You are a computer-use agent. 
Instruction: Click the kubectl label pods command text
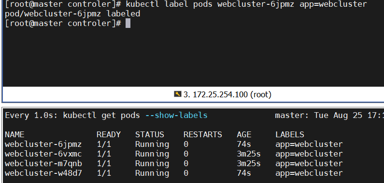pos(246,4)
